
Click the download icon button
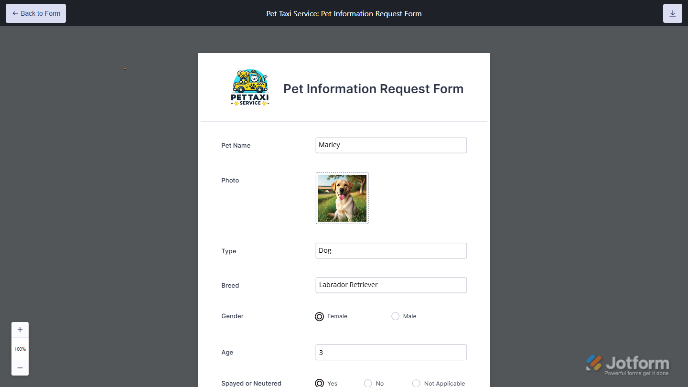(x=672, y=13)
